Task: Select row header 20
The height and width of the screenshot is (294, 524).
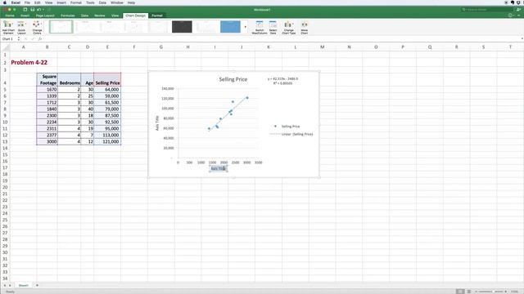Action: tap(5, 187)
